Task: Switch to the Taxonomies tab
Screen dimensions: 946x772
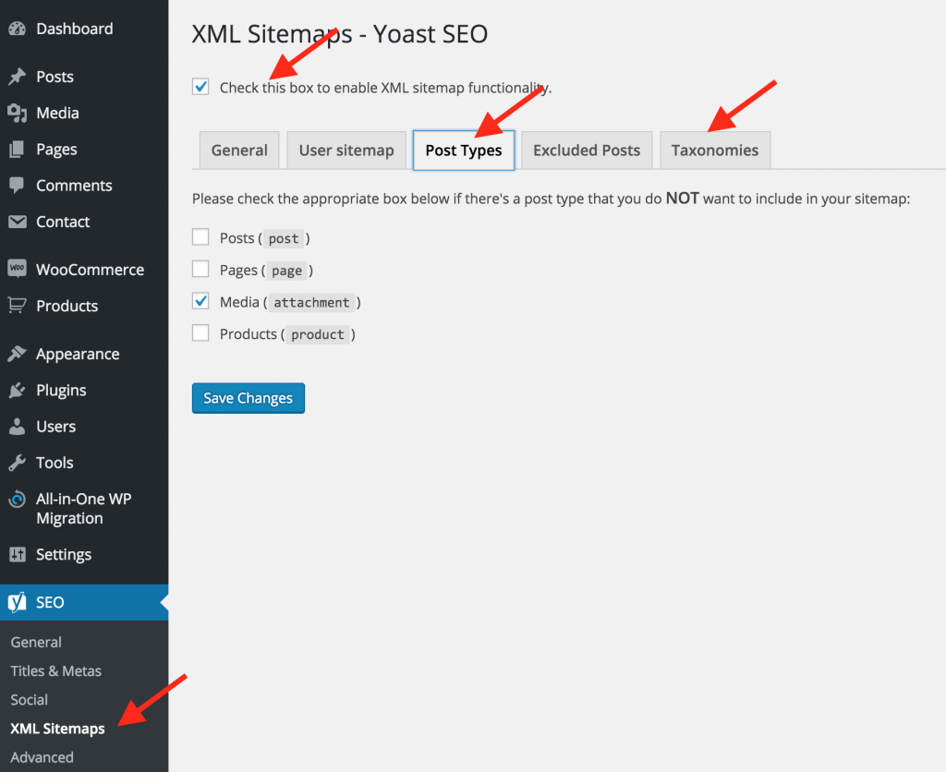Action: (714, 151)
